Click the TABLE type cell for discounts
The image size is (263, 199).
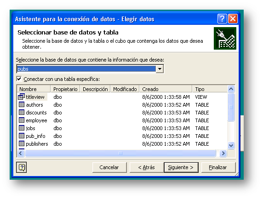pyautogui.click(x=202, y=113)
